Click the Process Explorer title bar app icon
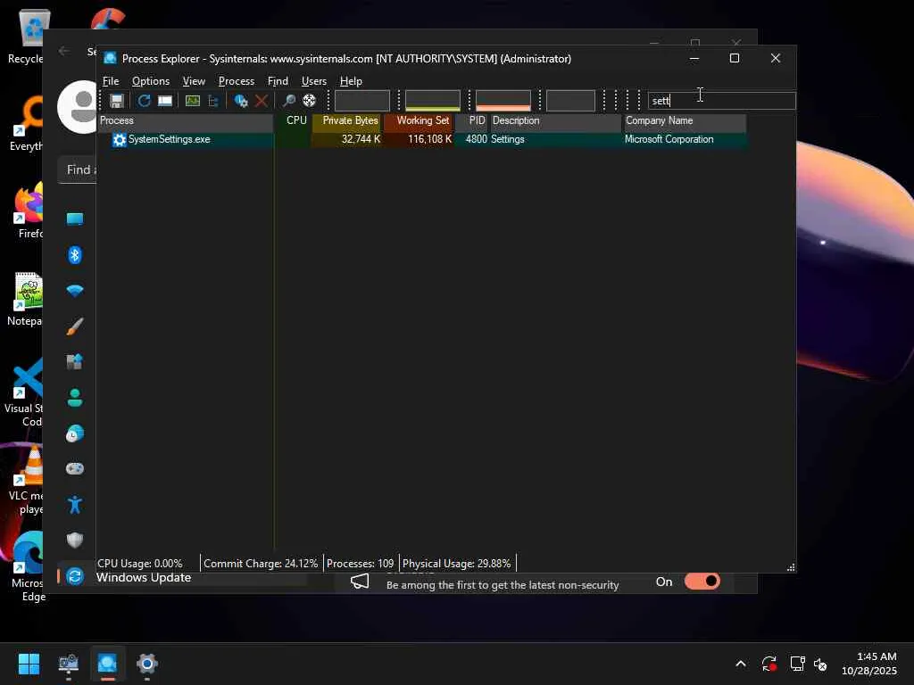This screenshot has height=685, width=914. point(110,58)
